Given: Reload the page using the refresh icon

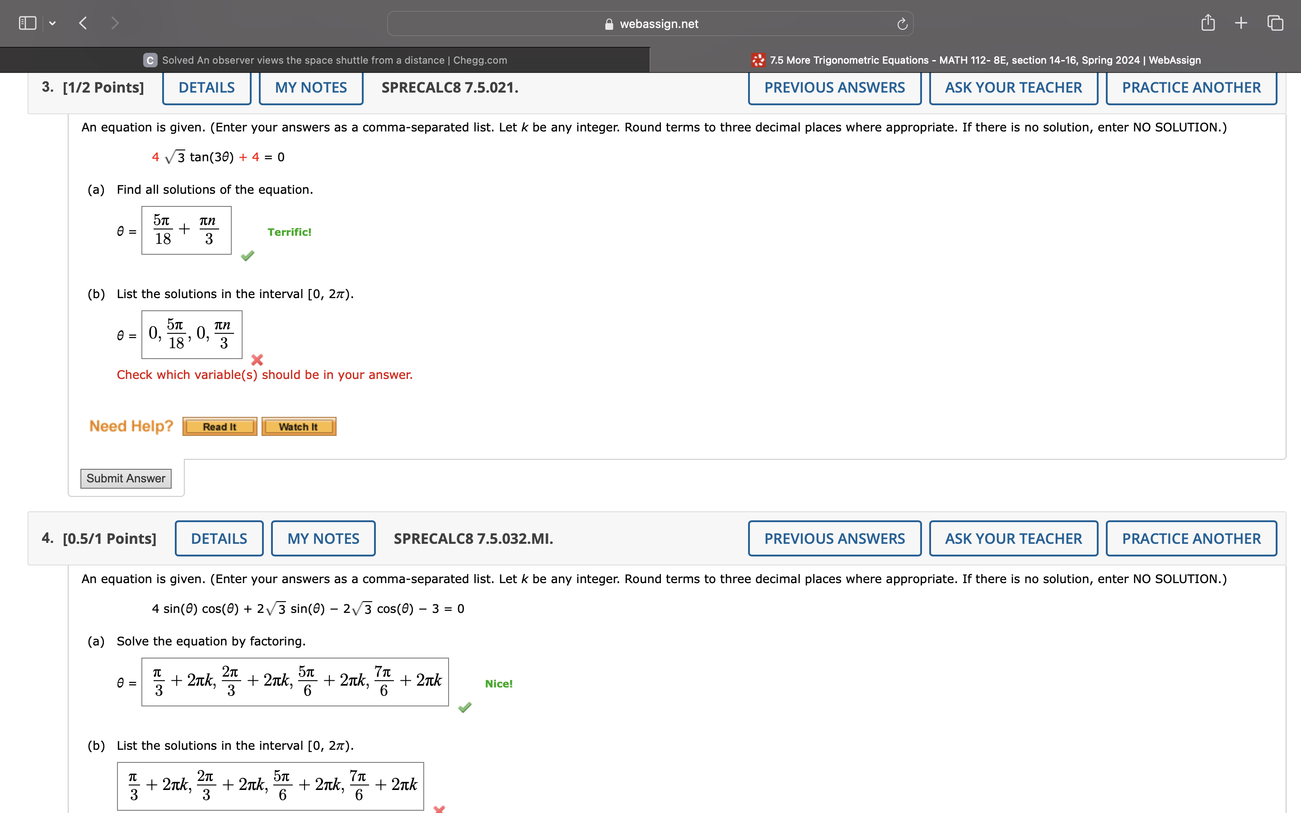Looking at the screenshot, I should (902, 23).
